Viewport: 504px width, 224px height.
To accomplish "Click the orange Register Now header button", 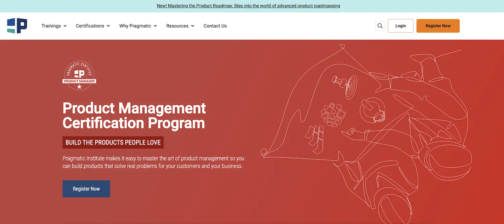I will coord(438,26).
